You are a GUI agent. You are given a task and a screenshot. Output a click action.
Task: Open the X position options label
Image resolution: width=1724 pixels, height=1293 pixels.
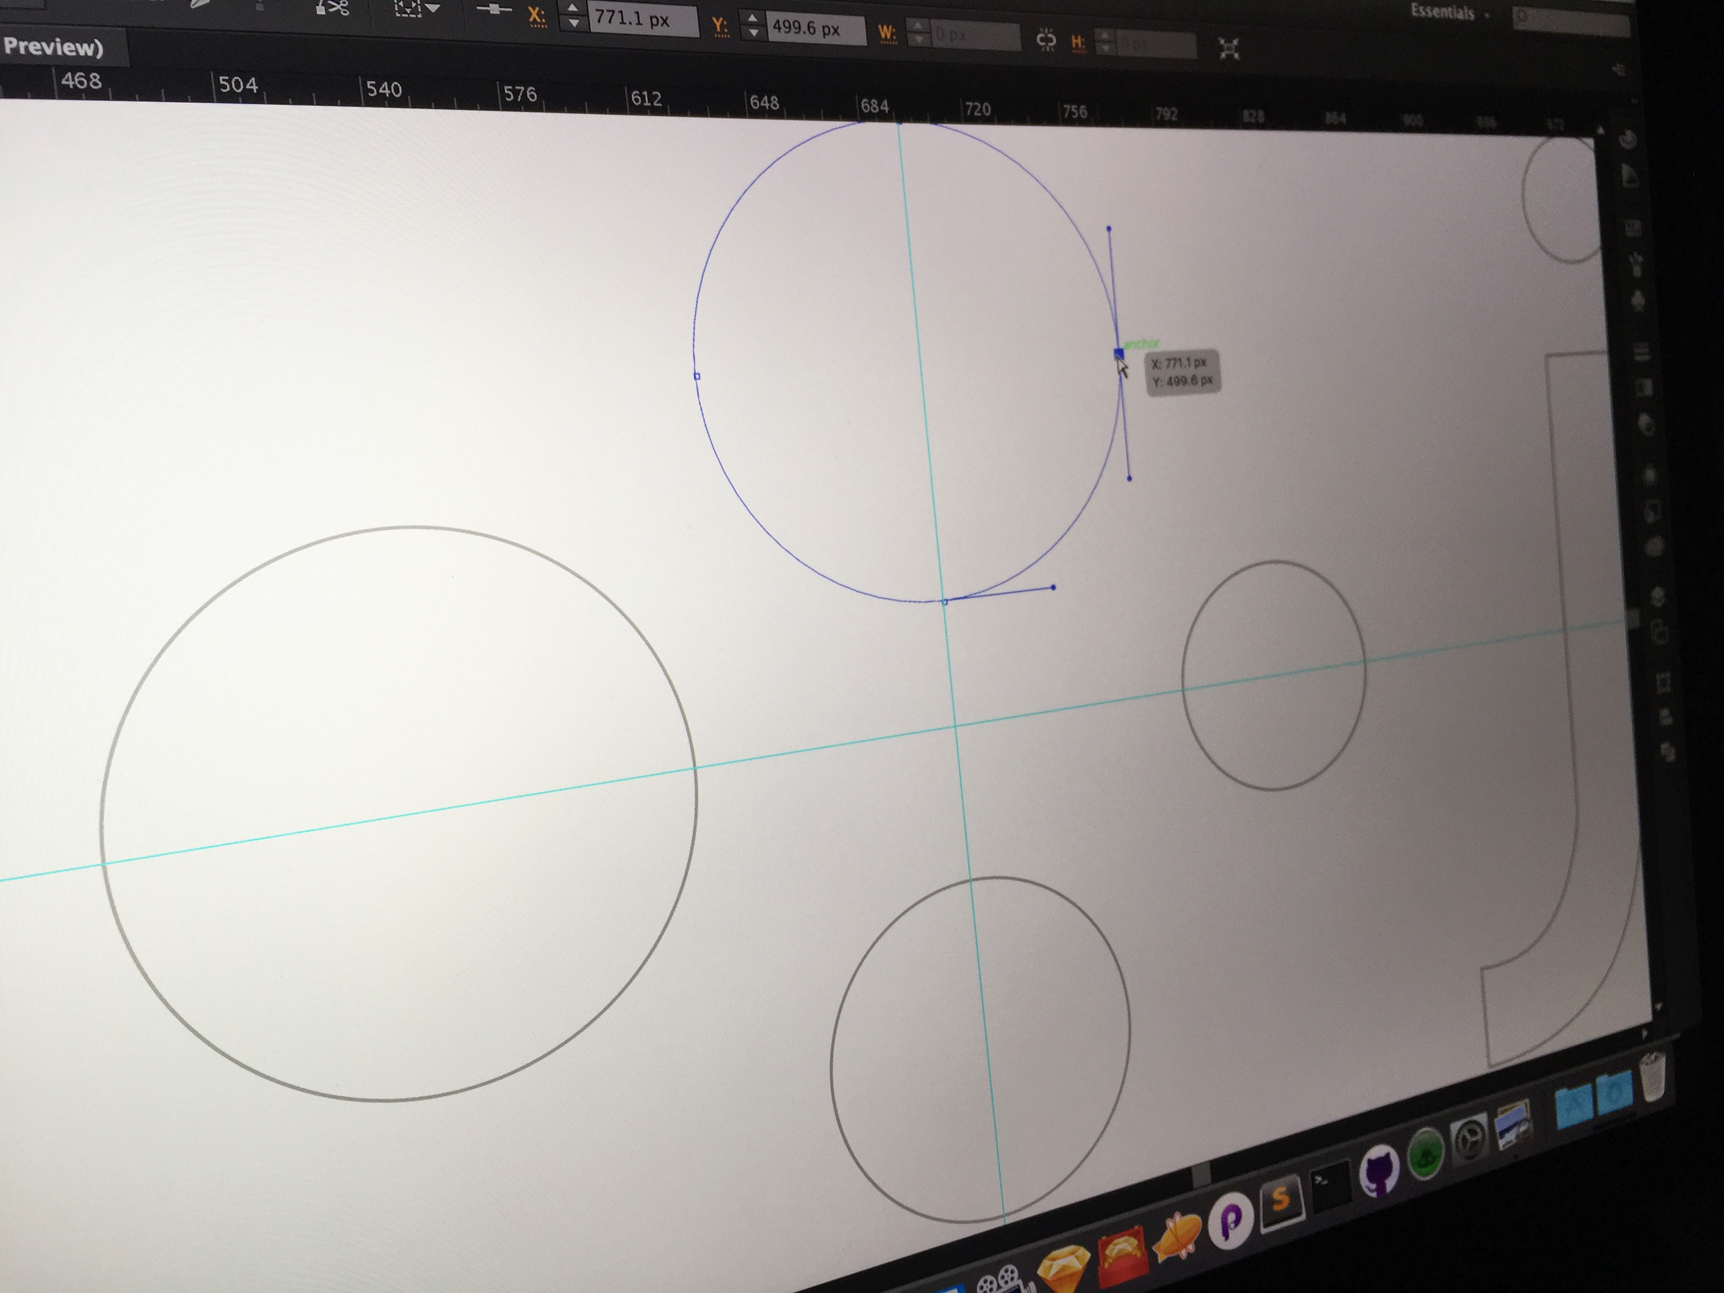537,16
